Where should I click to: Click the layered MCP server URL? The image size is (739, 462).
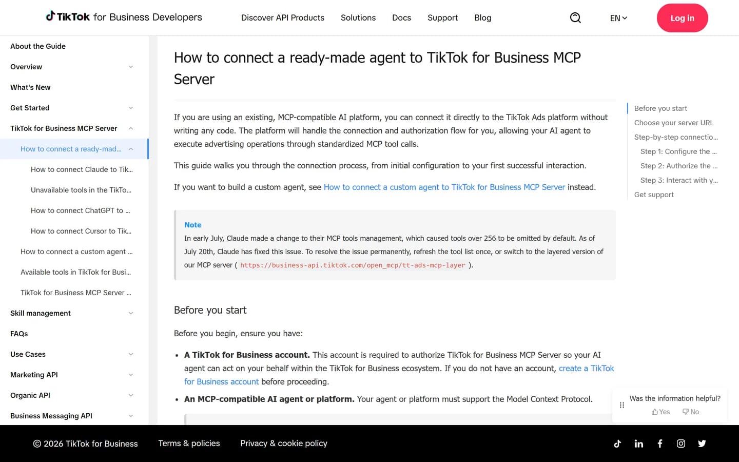click(x=353, y=265)
